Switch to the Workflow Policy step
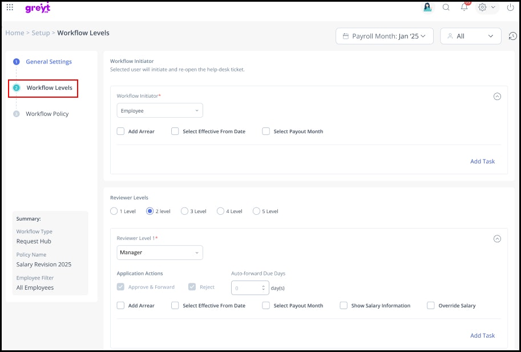Screen dimensions: 521x352 click(47, 114)
